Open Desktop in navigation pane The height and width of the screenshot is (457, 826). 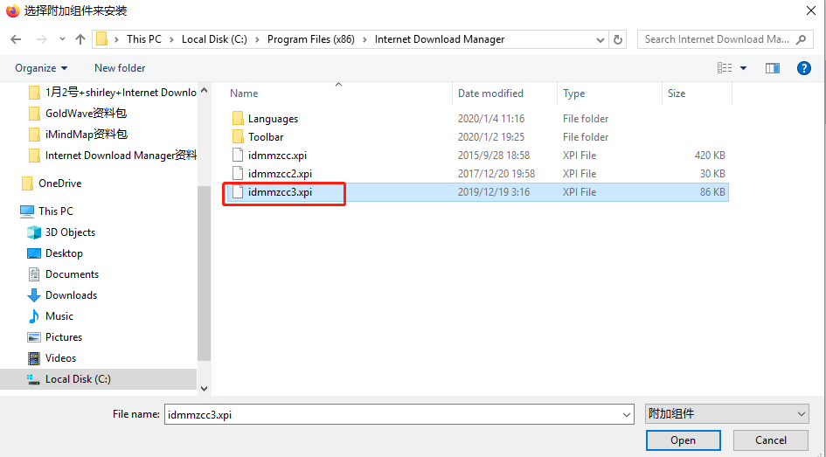pyautogui.click(x=55, y=253)
